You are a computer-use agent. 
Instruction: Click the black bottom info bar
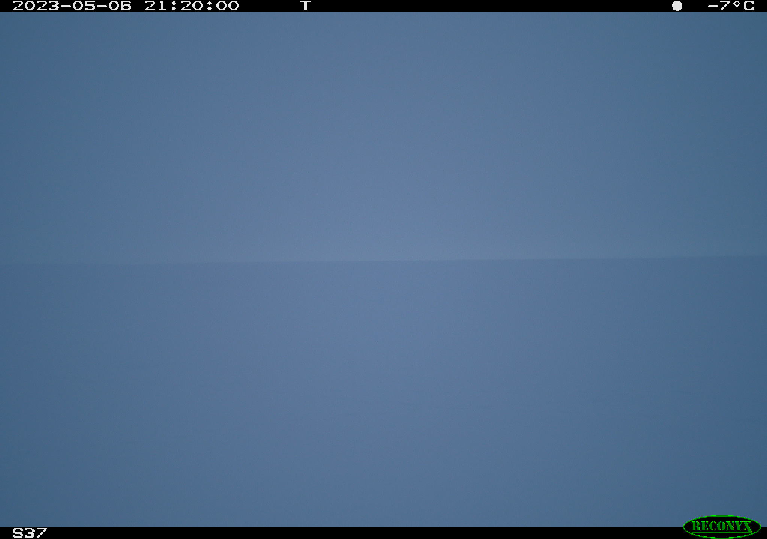coord(383,533)
